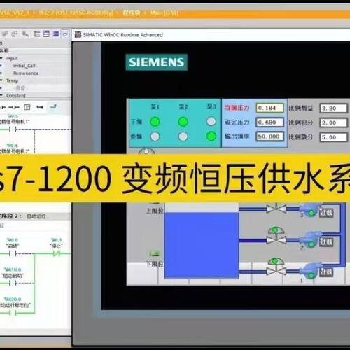Insert an empty box instruction from LAD toolbar

point(27,107)
